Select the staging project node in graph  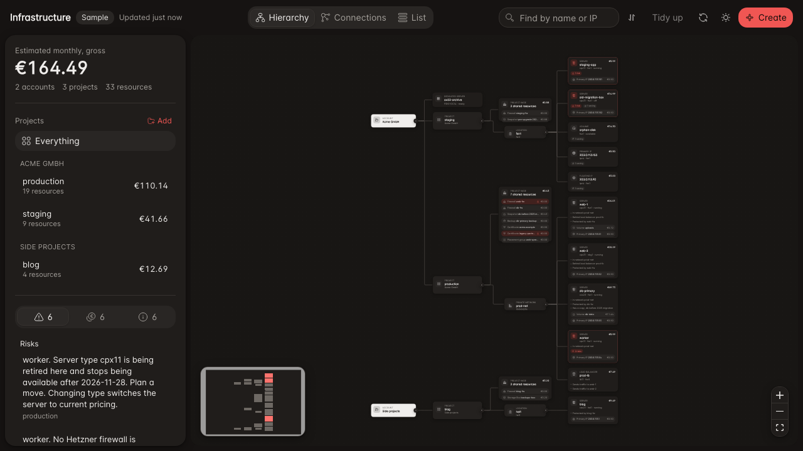457,121
